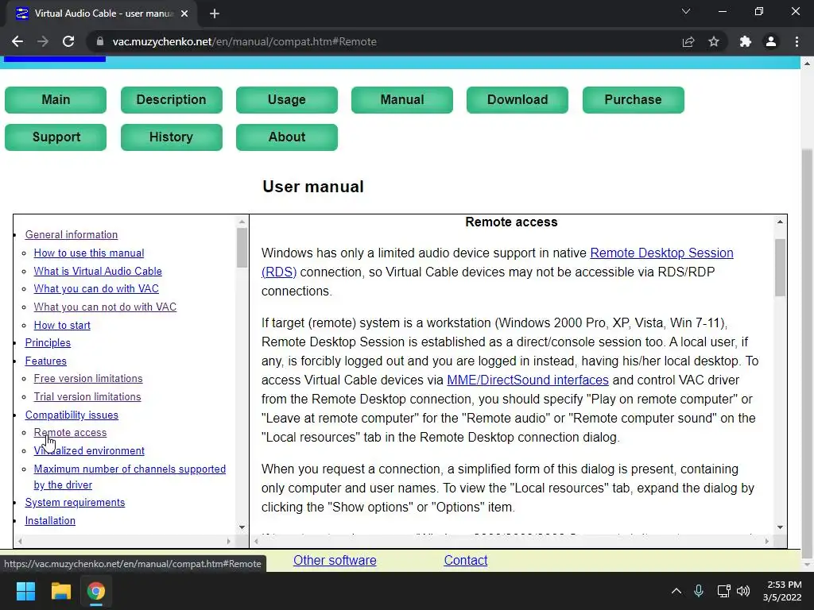View site information lock icon
The width and height of the screenshot is (814, 610).
pos(99,41)
